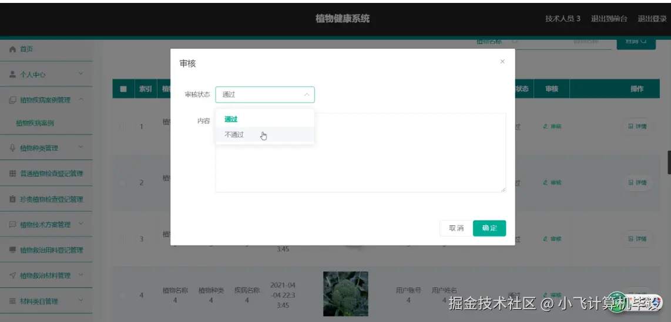
Task: Click the page scrollbar thumb on right edge
Action: point(669,162)
